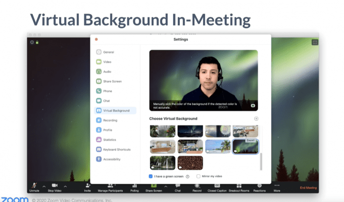Viewport: 344px width, 202px height.
Task: Choose the open office workspace background
Action: tap(245, 131)
